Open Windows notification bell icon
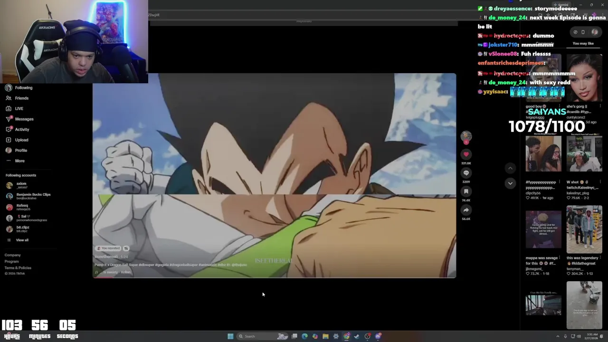 coord(602,336)
